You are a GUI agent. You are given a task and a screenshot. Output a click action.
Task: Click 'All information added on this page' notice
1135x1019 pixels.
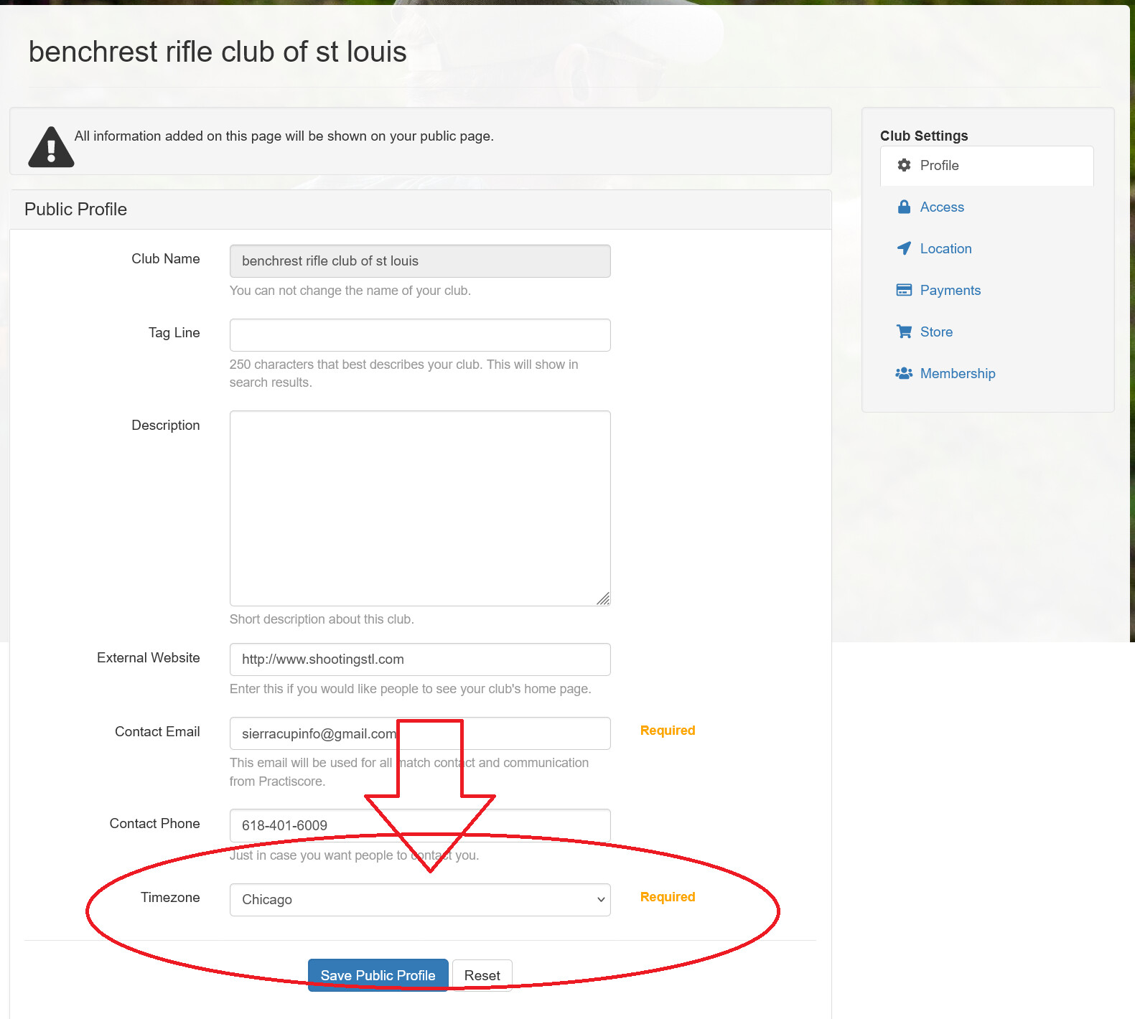[284, 136]
